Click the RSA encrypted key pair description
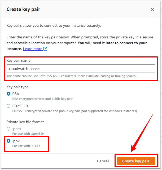162x170 pixels. pyautogui.click(x=42, y=99)
